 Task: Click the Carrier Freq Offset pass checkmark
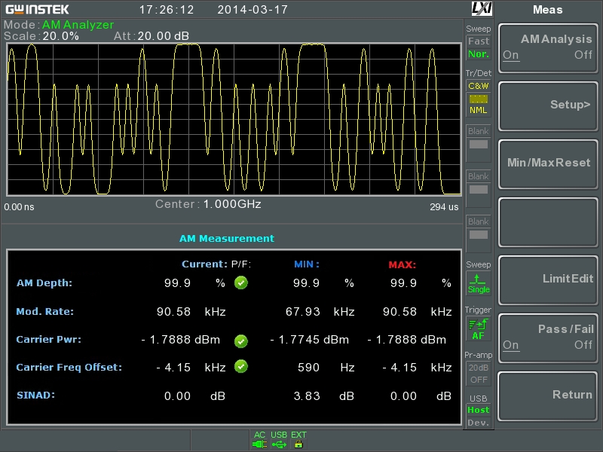(x=241, y=366)
